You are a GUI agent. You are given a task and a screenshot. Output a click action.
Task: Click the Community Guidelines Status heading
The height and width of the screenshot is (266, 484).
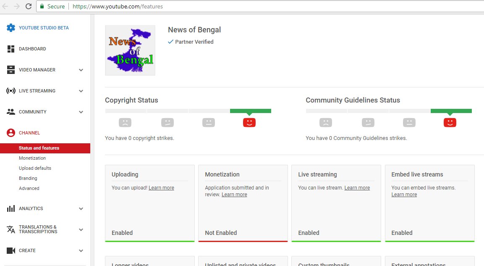(353, 100)
